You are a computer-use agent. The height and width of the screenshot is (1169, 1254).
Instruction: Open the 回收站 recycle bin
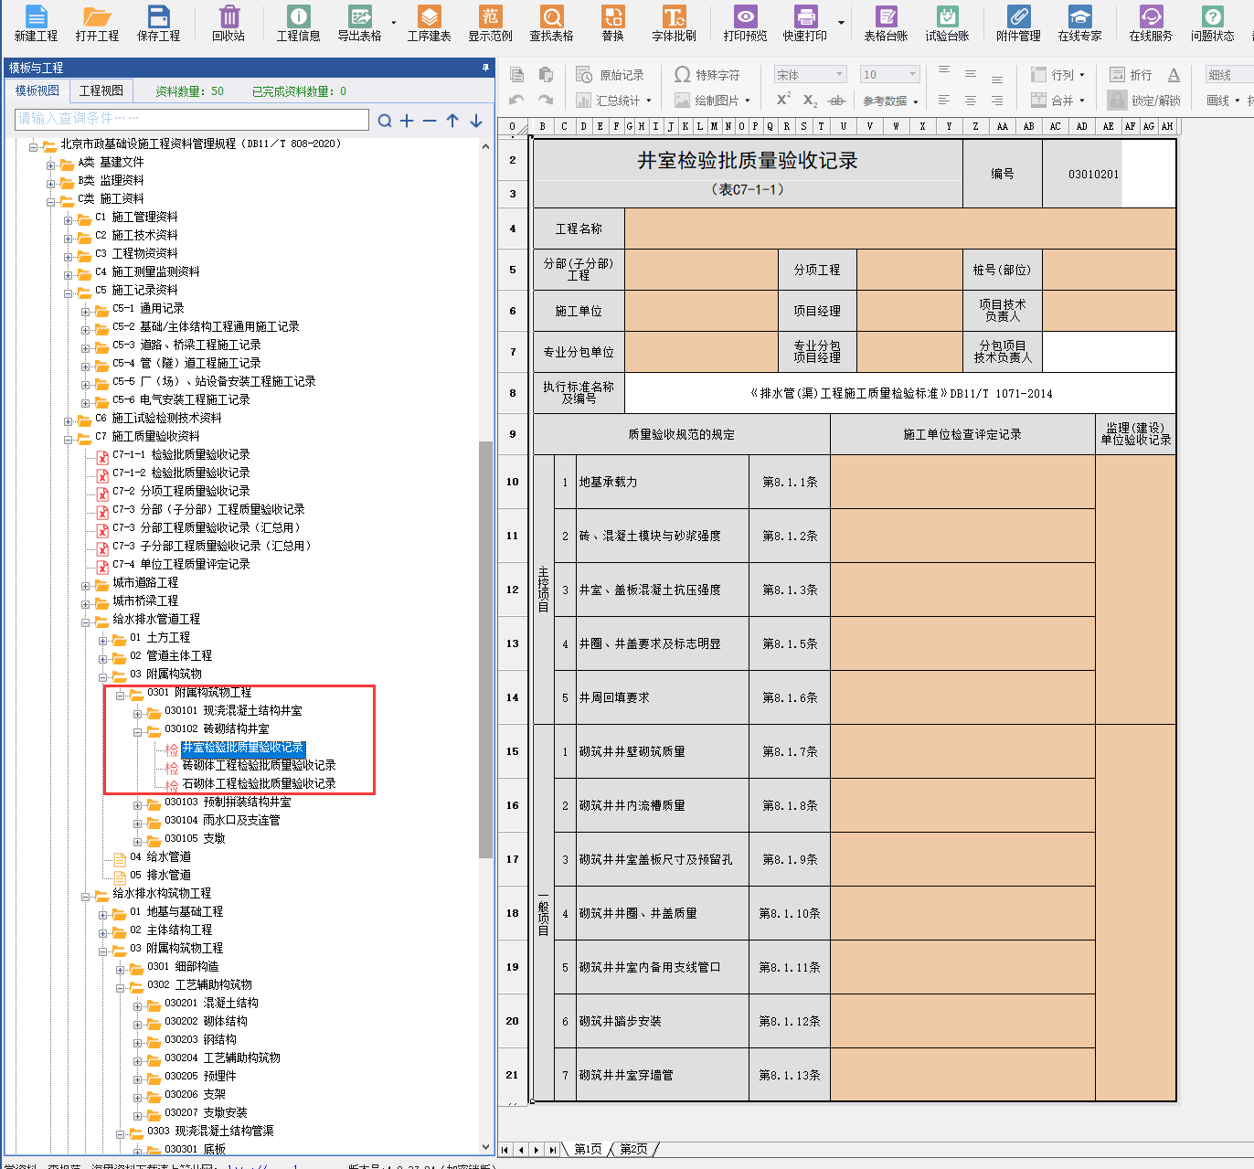[x=228, y=23]
